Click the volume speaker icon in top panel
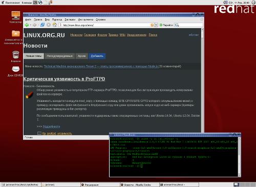The image size is (256, 187). (225, 3)
